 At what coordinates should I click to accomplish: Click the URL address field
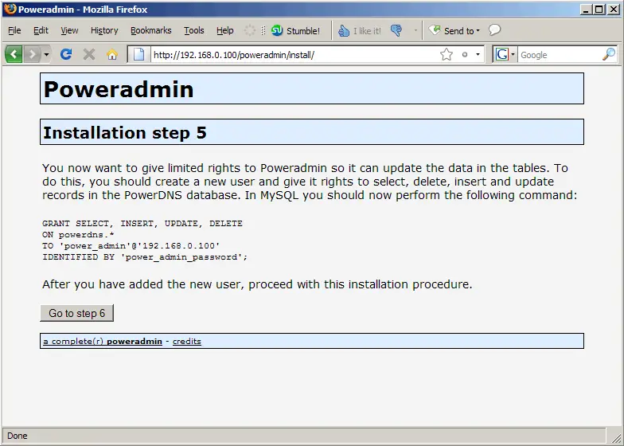[x=294, y=54]
